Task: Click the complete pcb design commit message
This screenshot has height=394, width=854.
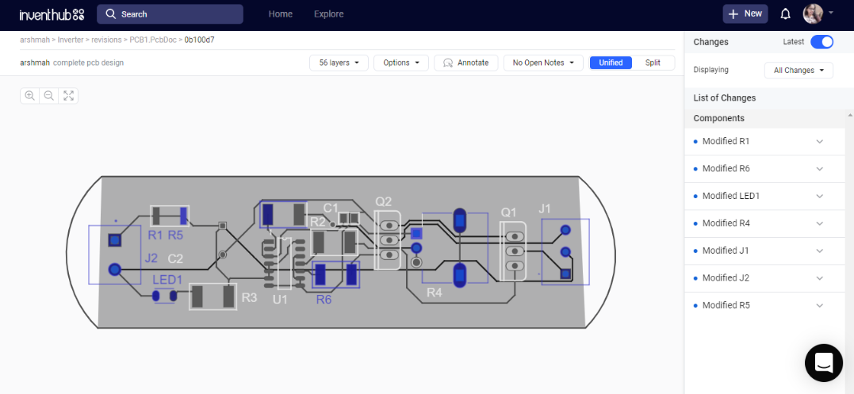Action: (88, 63)
